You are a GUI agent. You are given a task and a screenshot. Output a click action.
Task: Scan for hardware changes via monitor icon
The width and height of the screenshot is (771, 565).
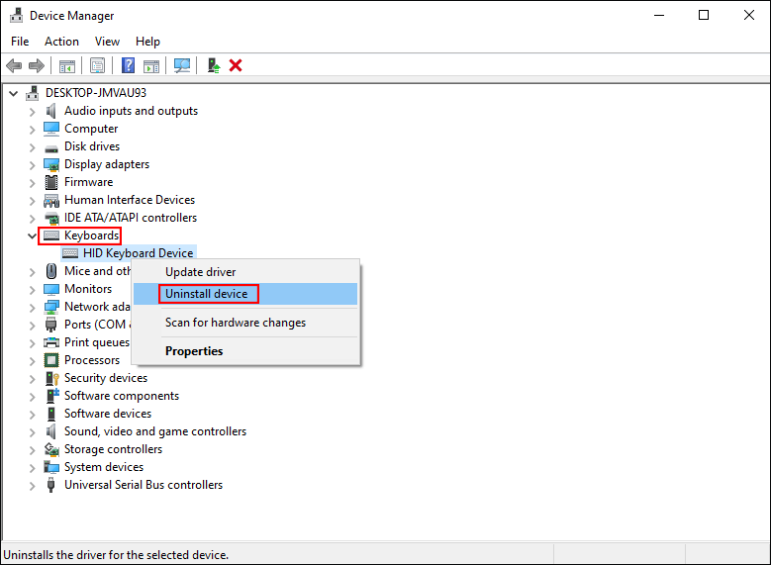coord(182,65)
